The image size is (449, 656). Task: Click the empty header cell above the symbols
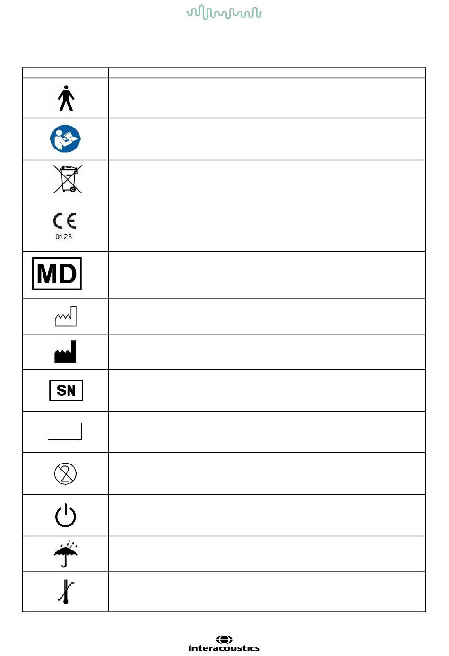pyautogui.click(x=65, y=73)
